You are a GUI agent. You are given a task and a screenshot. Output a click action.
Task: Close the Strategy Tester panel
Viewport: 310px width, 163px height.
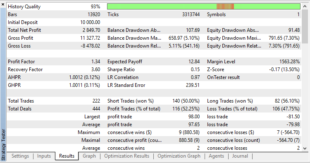(3, 5)
